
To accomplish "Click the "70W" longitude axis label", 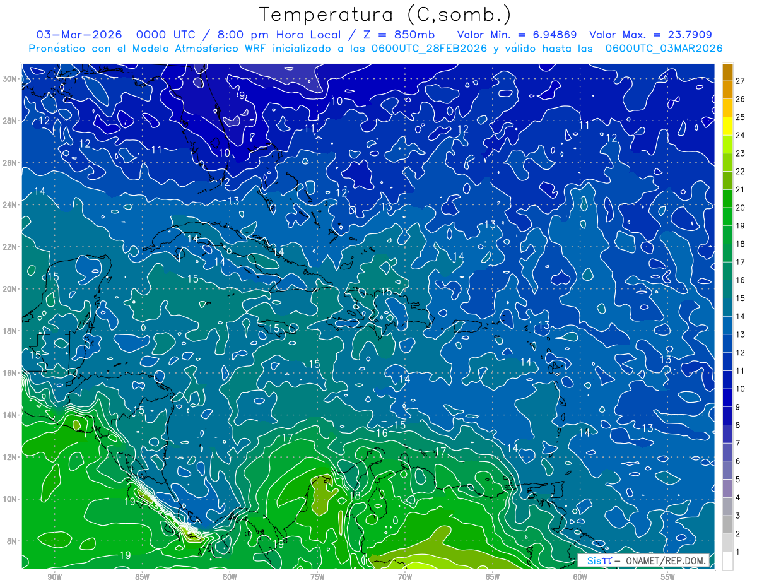I will [x=405, y=577].
